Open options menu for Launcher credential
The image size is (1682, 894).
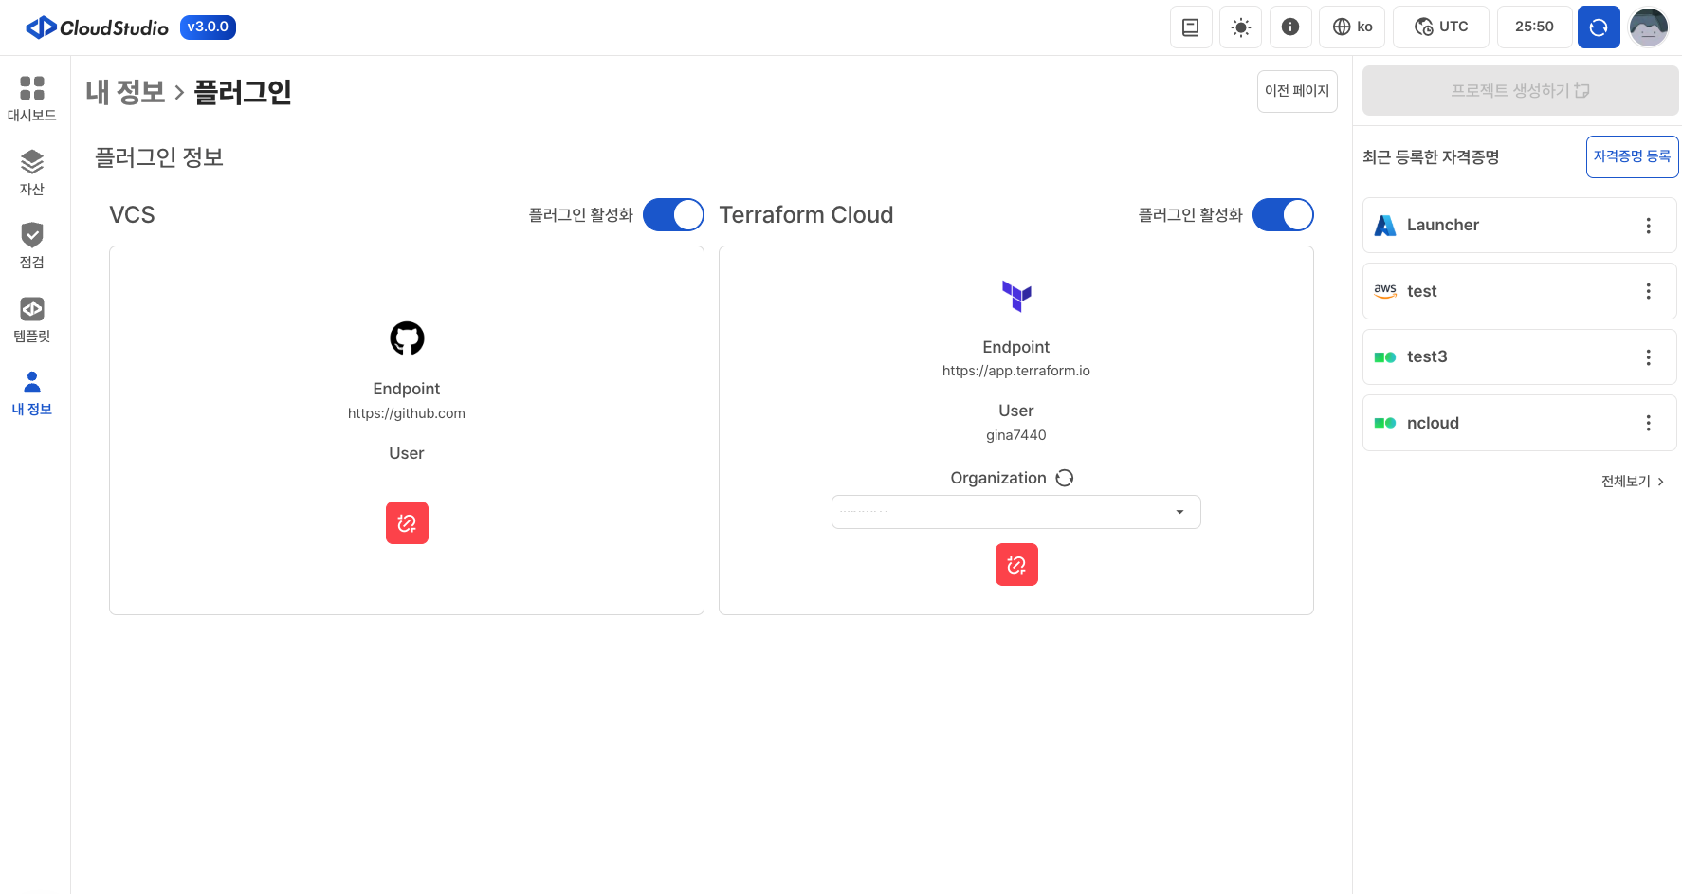1648,226
